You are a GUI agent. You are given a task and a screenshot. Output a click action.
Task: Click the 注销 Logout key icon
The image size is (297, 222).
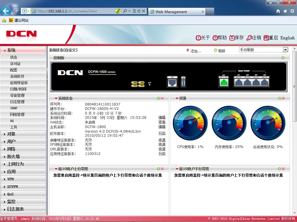tap(249, 38)
